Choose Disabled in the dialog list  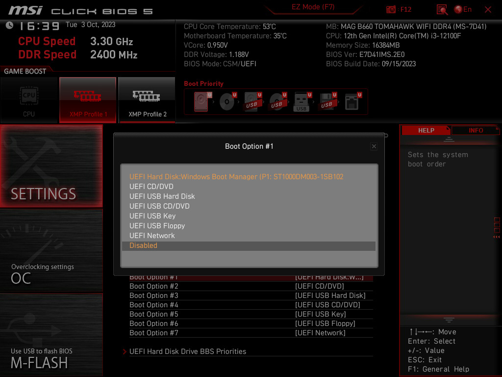coord(249,246)
